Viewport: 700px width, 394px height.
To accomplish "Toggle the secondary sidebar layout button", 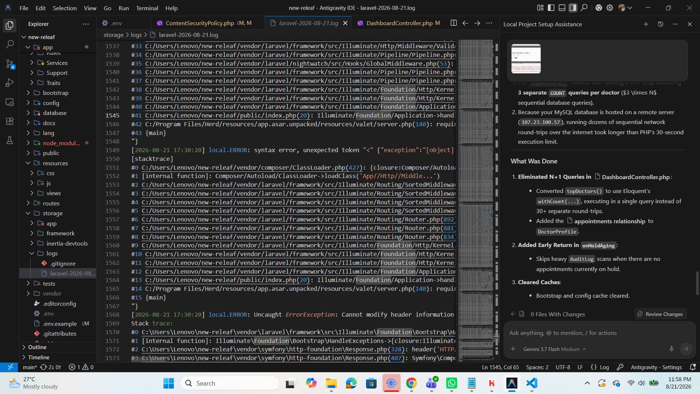I will pos(573,8).
